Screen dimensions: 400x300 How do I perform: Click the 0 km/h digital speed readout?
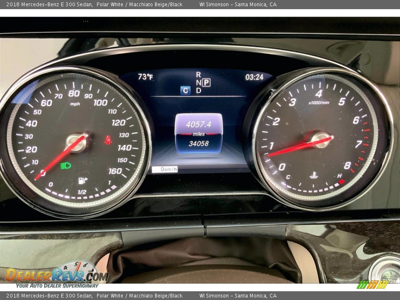[165, 169]
